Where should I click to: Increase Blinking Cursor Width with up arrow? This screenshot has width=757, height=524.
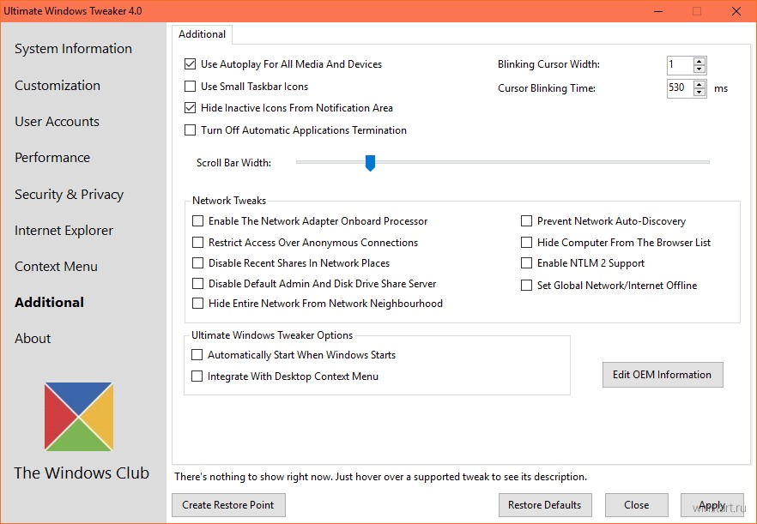(699, 61)
